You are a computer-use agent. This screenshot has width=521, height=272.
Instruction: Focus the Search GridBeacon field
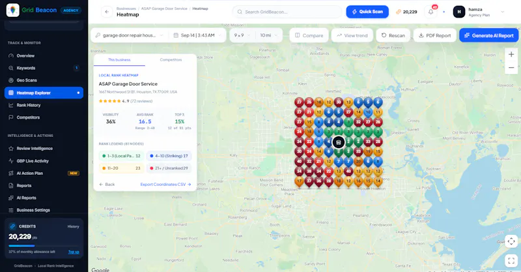[287, 12]
